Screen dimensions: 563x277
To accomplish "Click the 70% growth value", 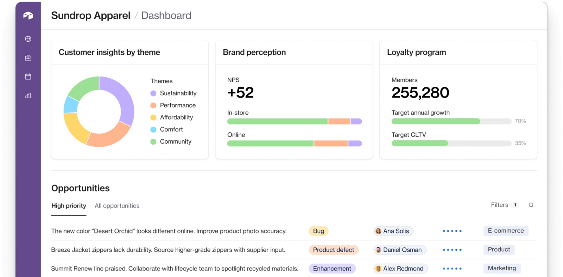I will point(520,121).
